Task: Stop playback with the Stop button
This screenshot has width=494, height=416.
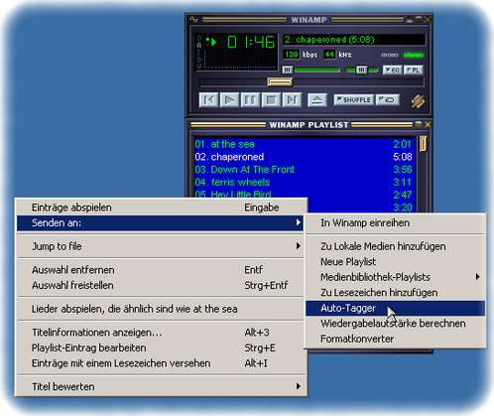Action: click(x=271, y=99)
